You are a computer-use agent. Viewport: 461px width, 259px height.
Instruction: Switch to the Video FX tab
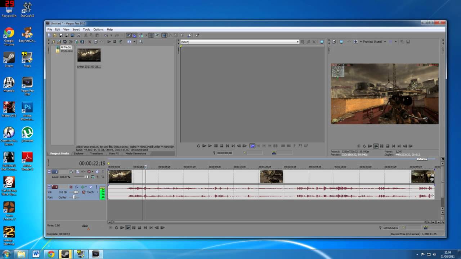tap(114, 154)
